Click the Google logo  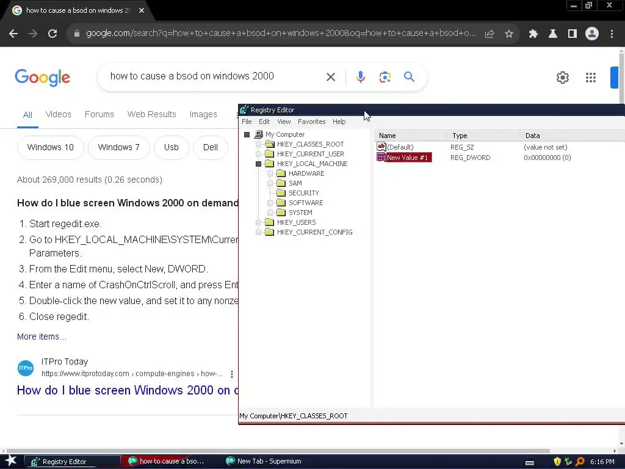42,78
